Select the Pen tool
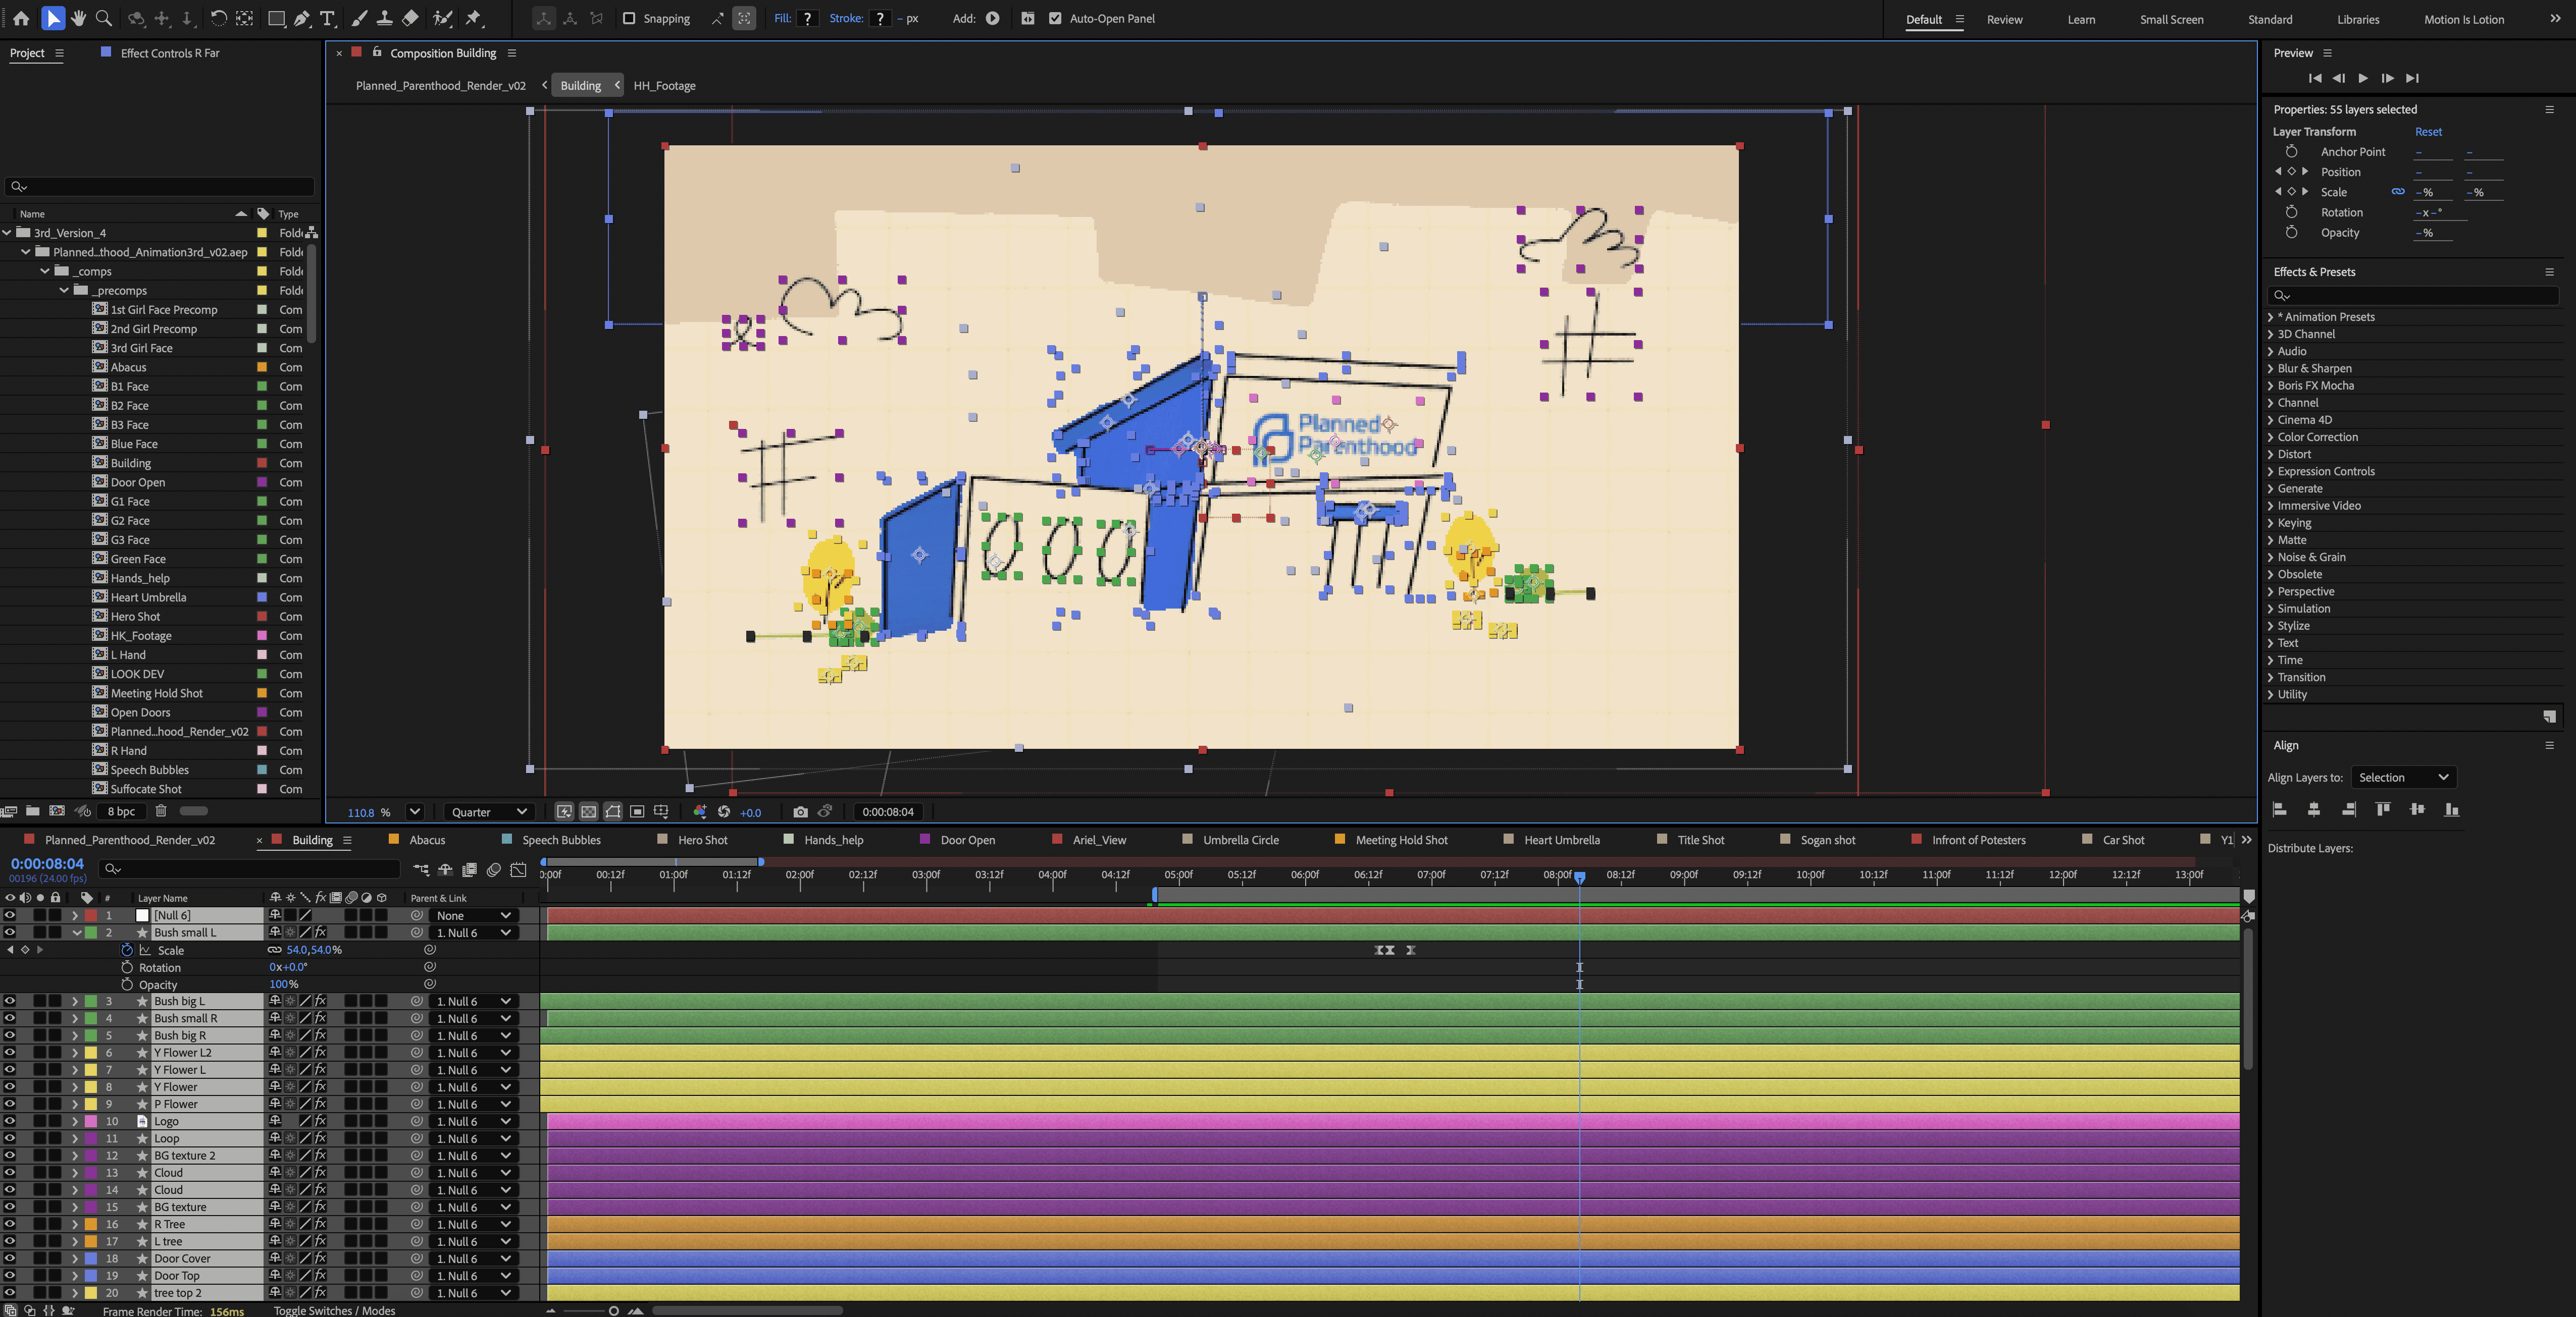Viewport: 2576px width, 1317px height. coord(301,18)
